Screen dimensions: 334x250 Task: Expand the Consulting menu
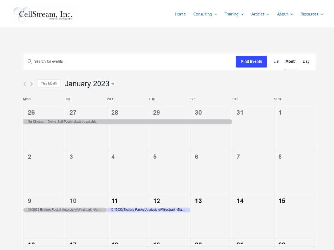[205, 14]
